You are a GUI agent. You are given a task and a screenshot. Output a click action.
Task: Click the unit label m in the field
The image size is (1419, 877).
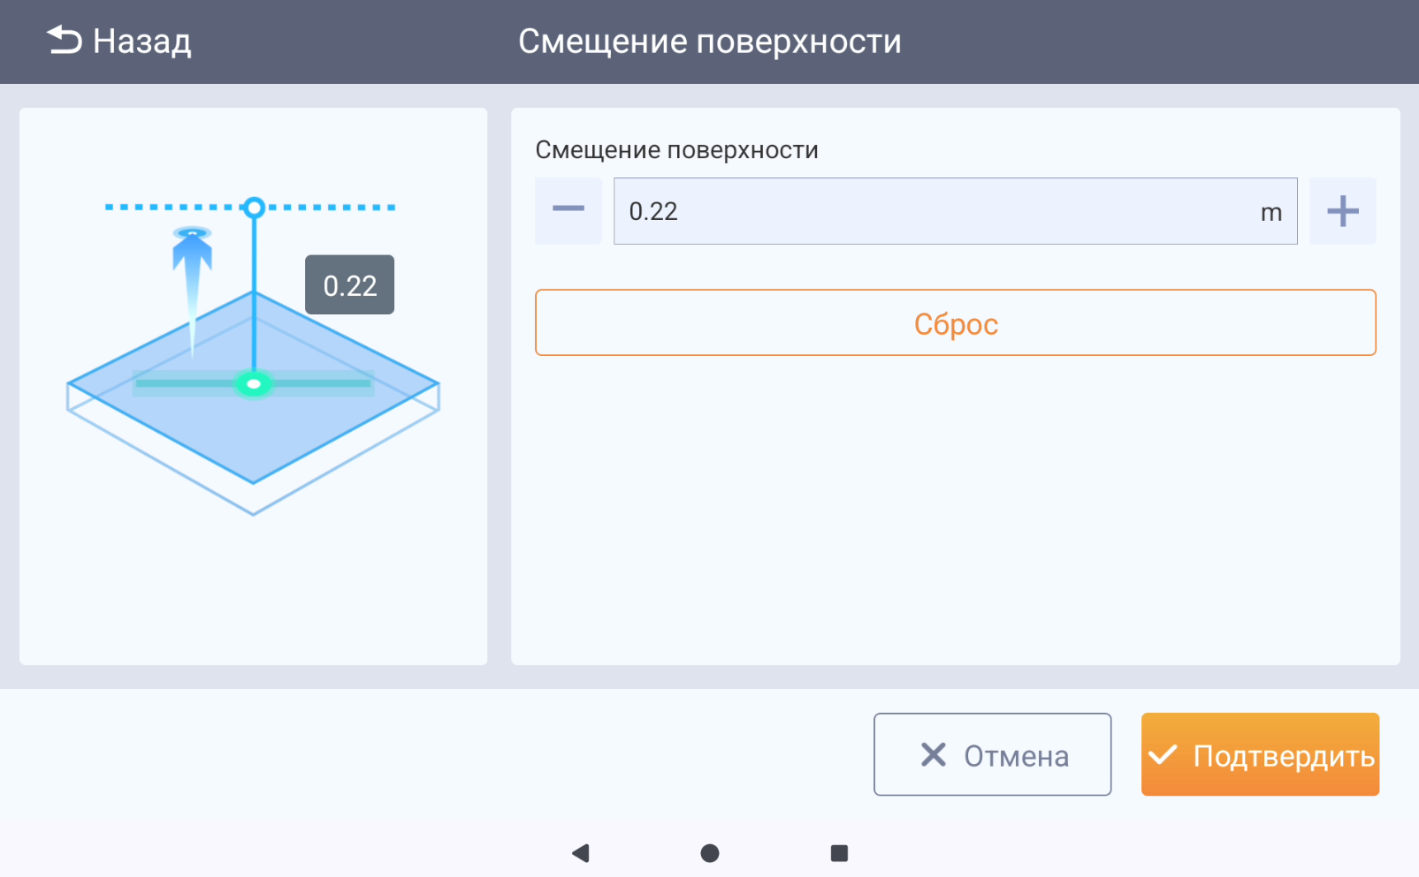click(x=1270, y=212)
